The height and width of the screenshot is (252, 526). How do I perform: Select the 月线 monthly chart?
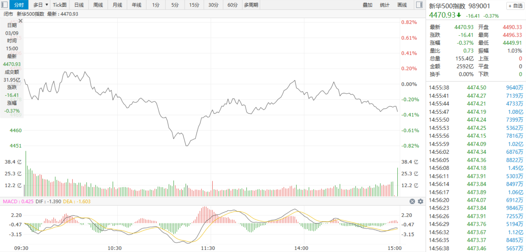117,5
